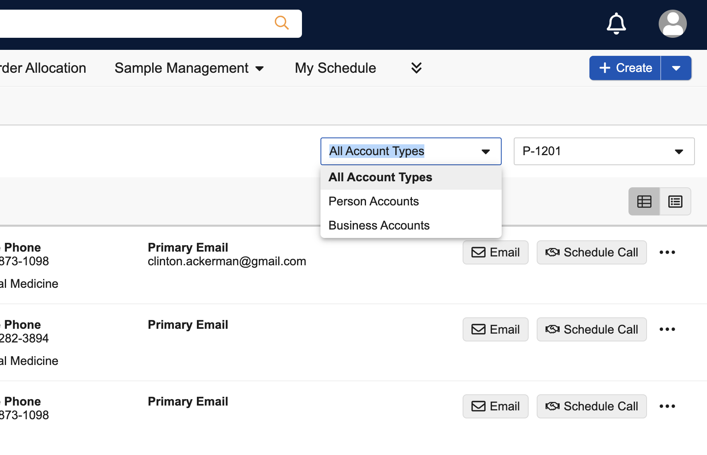Image resolution: width=707 pixels, height=455 pixels.
Task: Open the Create button dropdown arrow
Action: (x=676, y=68)
